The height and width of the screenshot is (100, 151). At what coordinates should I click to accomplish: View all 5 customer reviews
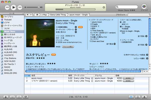coord(136,55)
